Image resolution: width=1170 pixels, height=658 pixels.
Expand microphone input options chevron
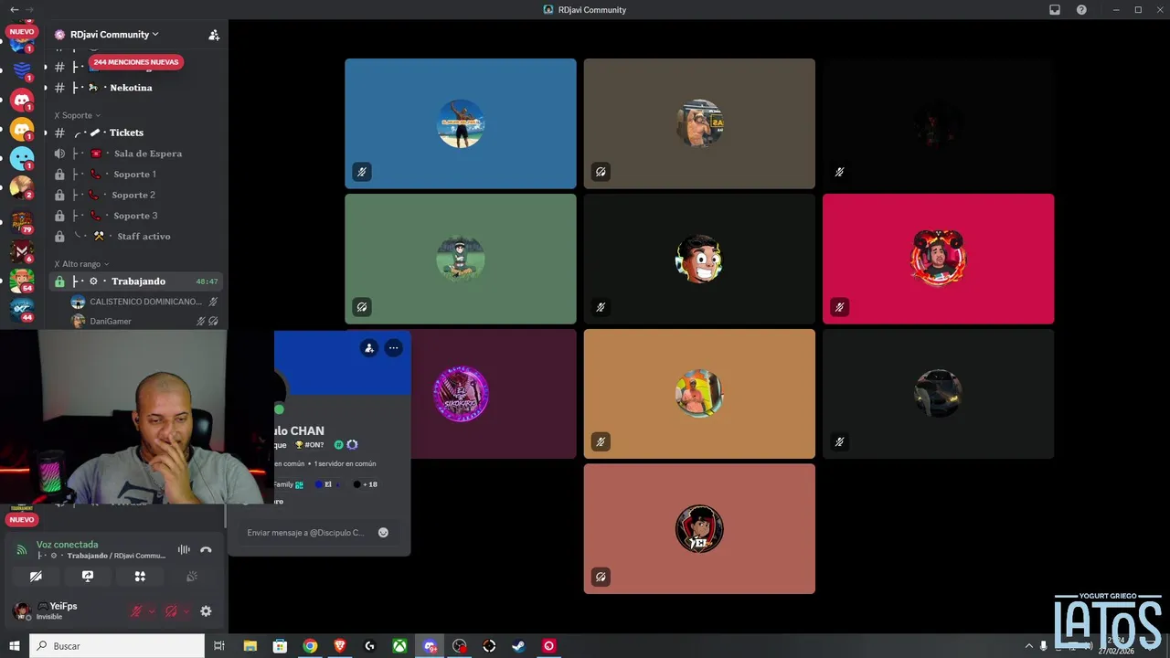[152, 611]
